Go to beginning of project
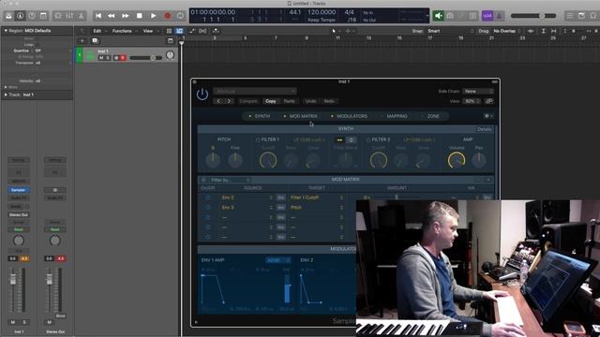This screenshot has width=600, height=337. coord(98,16)
